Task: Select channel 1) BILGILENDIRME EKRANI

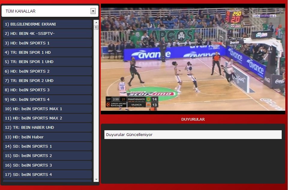Action: coord(47,24)
